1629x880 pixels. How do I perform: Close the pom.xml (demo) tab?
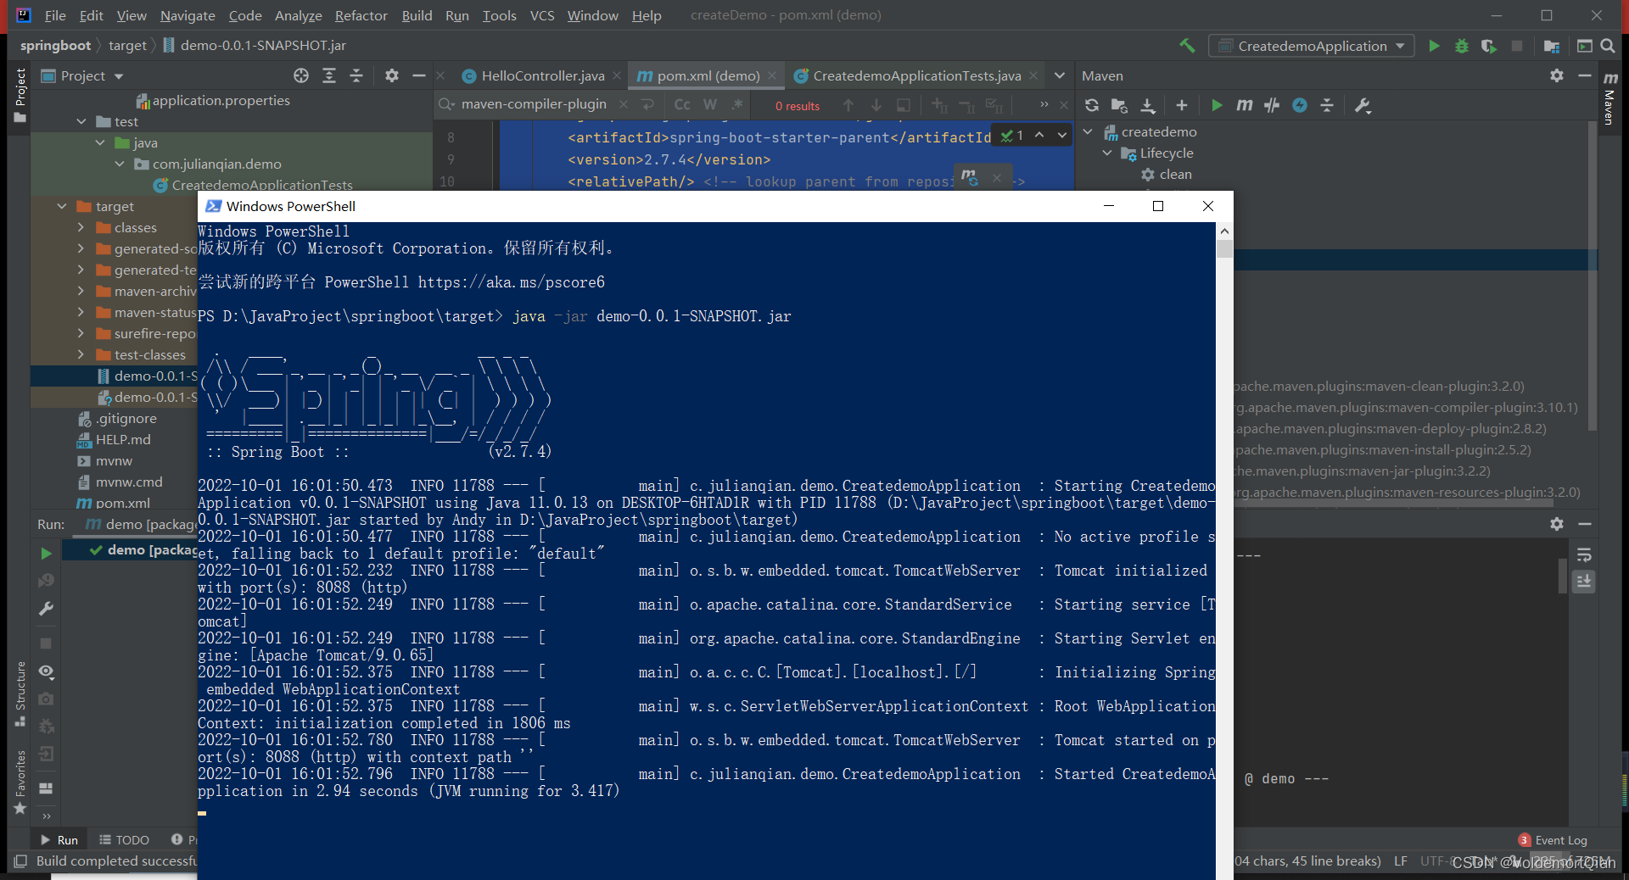point(772,75)
